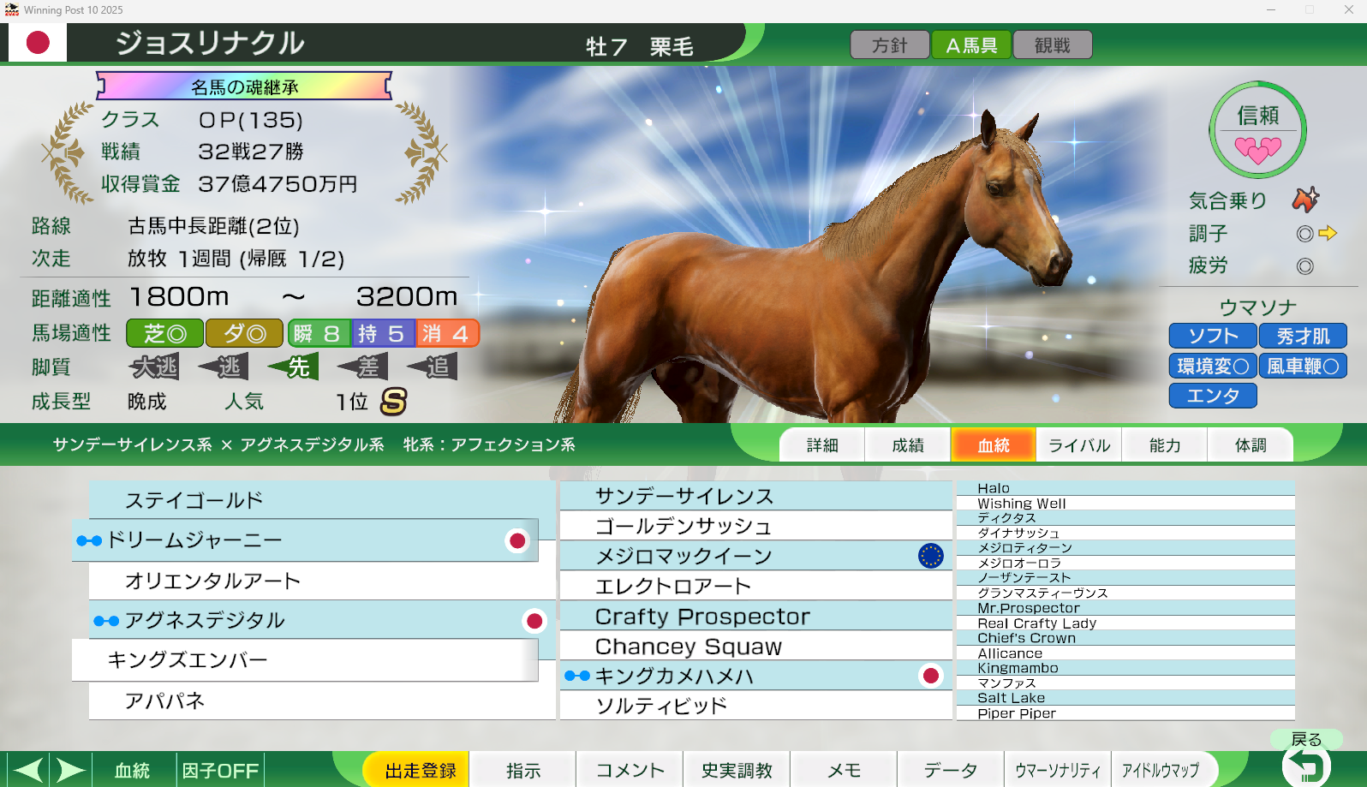Open the 方針 policy tab
Image resolution: width=1367 pixels, height=787 pixels.
pos(890,45)
